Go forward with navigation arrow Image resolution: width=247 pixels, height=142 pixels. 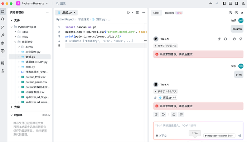pos(217,3)
